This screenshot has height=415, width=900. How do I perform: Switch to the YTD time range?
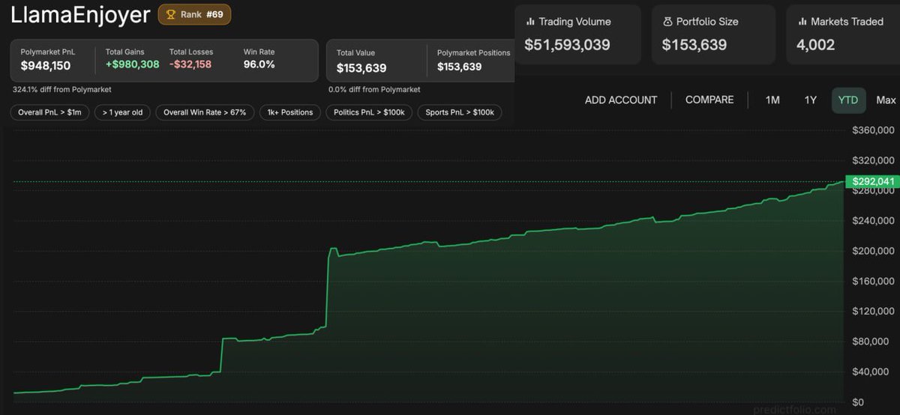click(848, 100)
